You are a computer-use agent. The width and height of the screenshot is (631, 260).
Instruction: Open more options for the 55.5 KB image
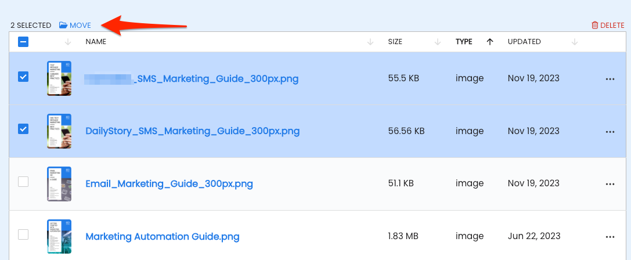[x=610, y=79]
